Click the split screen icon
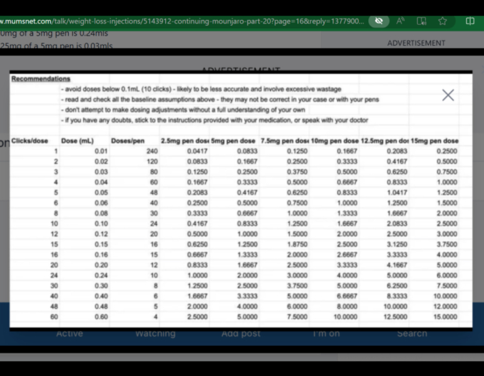The image size is (484, 376). 470,21
